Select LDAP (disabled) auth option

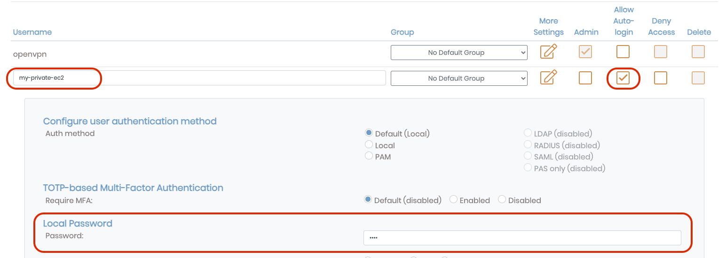(528, 133)
